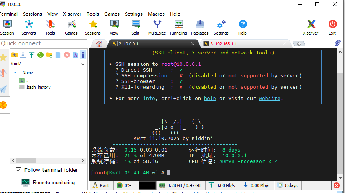This screenshot has height=193, width=345.
Task: Click the letter A icon in SFTP toolbar
Action: click(76, 55)
